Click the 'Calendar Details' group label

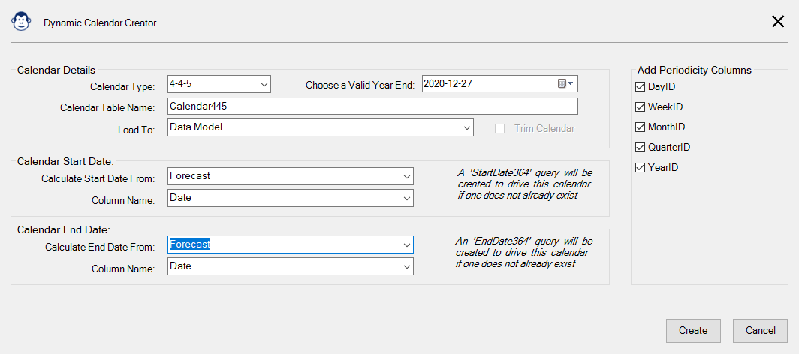click(56, 70)
